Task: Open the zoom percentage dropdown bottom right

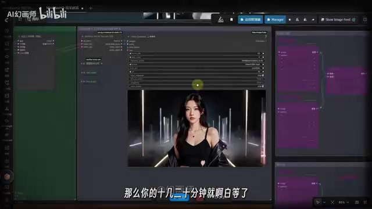Action: tap(344, 202)
